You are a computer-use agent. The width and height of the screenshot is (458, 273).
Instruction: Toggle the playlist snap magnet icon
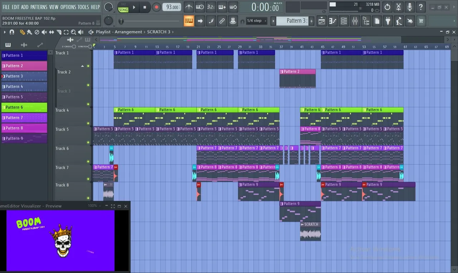[12, 32]
